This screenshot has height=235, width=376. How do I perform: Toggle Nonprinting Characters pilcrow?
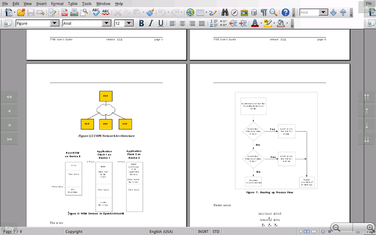(264, 12)
